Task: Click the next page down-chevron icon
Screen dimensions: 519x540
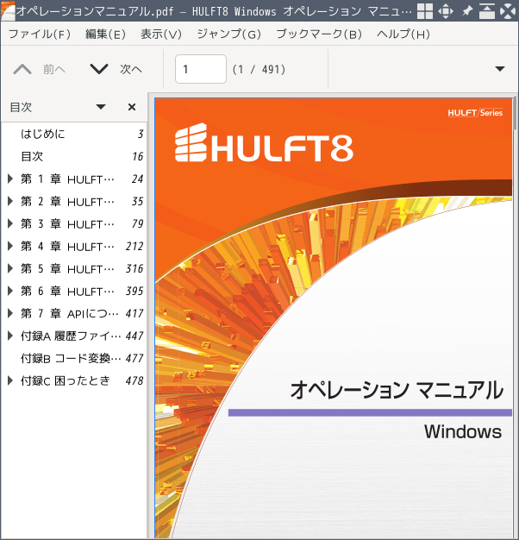Action: 99,69
